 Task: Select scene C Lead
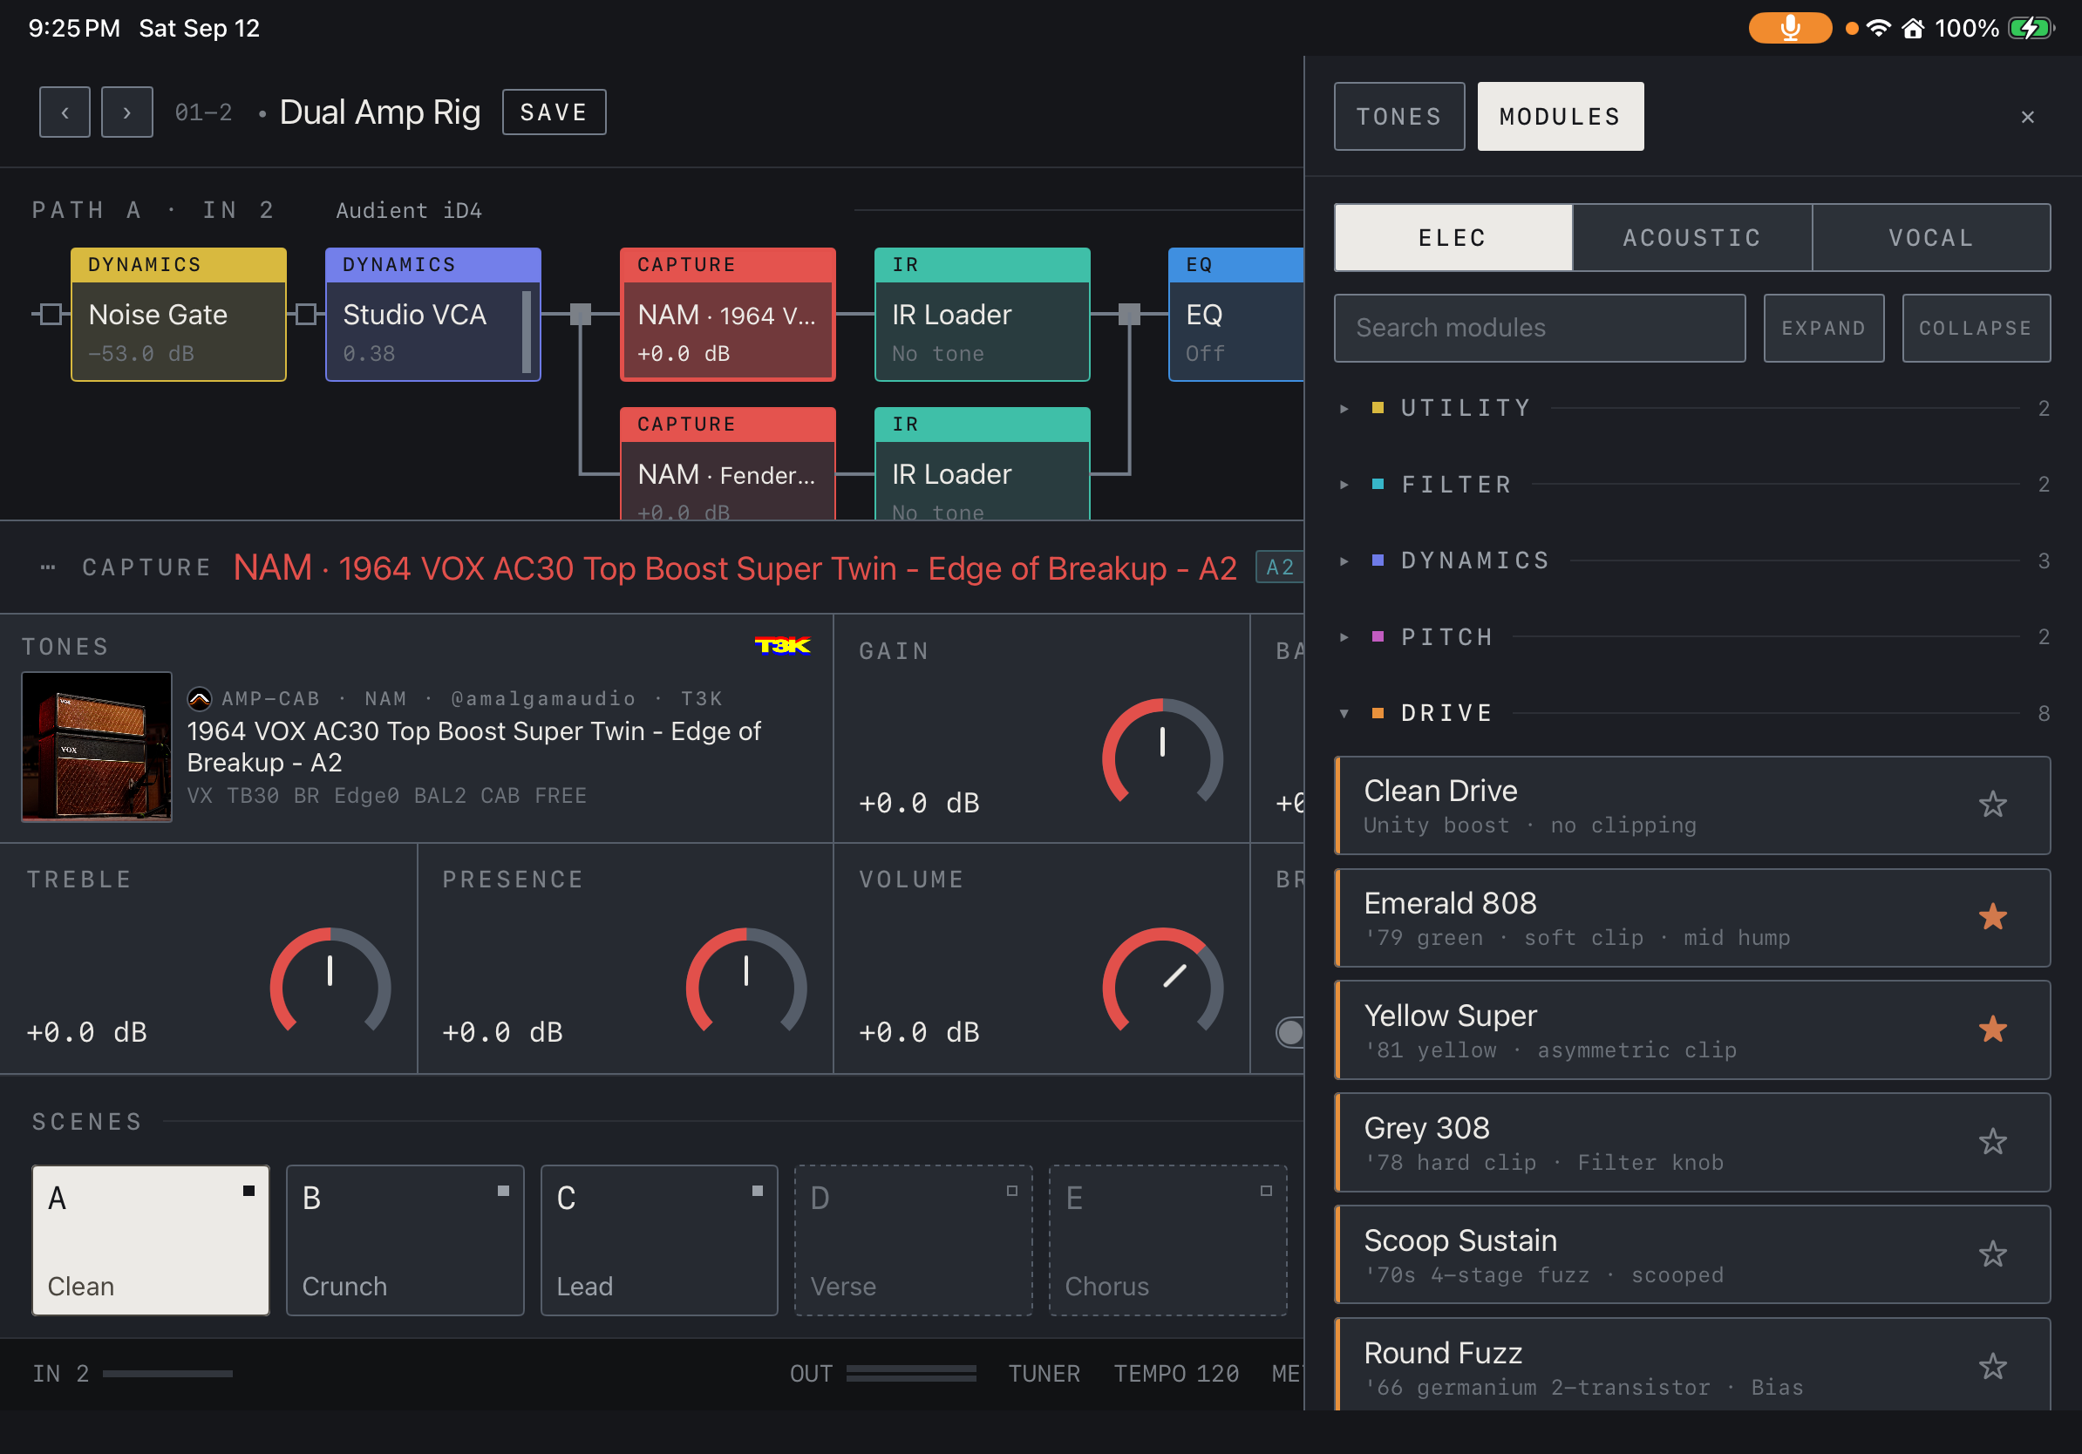click(659, 1240)
